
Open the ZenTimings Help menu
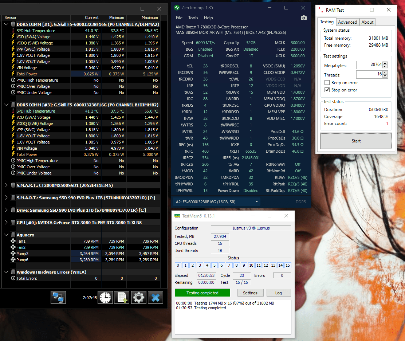tap(208, 18)
